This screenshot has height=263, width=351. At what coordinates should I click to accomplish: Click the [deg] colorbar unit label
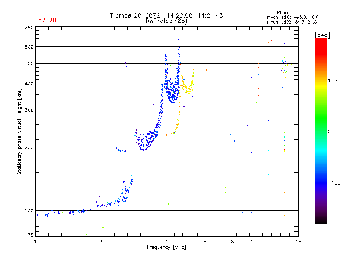tap(322, 35)
